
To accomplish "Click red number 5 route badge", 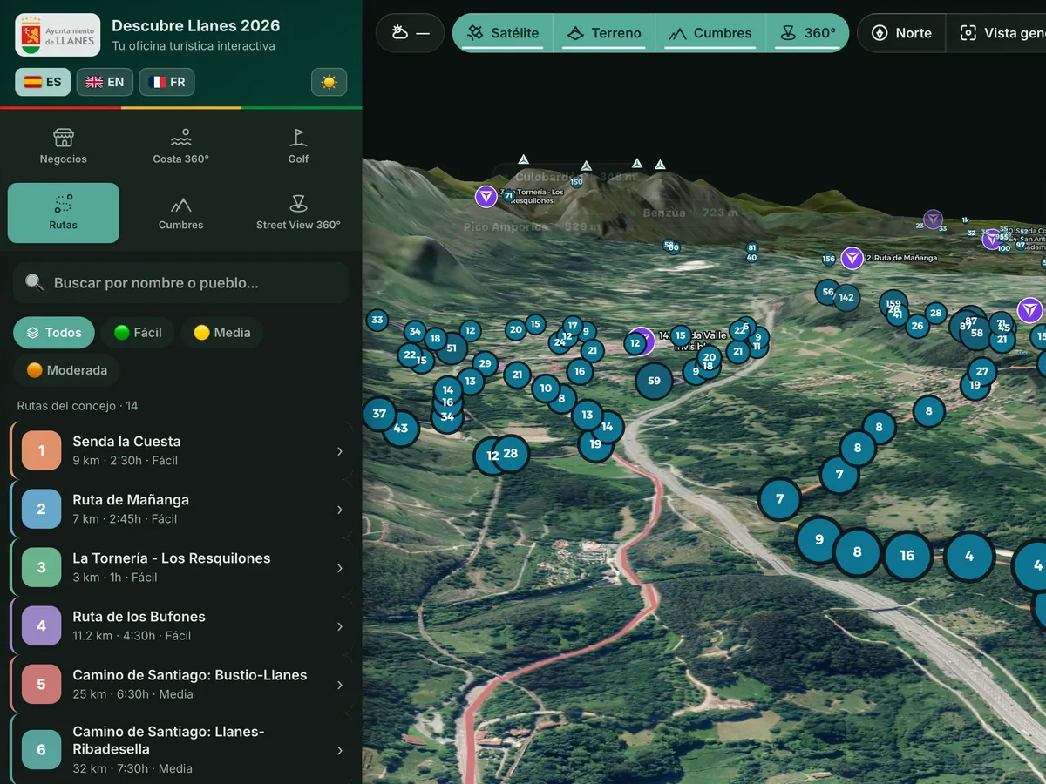I will click(x=41, y=684).
